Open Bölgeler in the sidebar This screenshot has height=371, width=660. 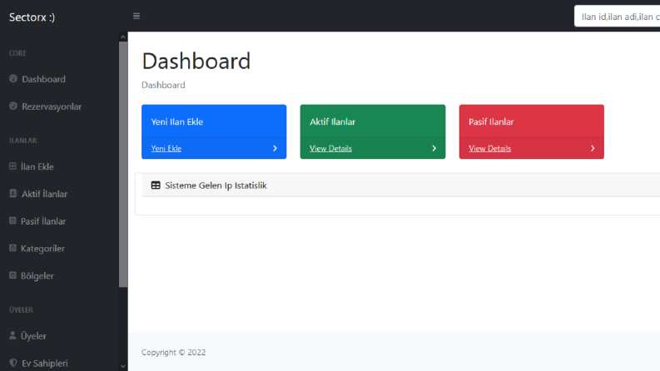click(37, 276)
